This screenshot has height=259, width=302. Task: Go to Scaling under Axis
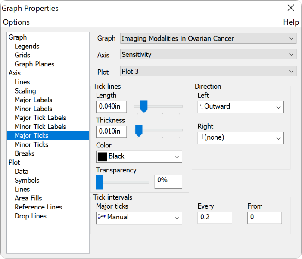[25, 91]
